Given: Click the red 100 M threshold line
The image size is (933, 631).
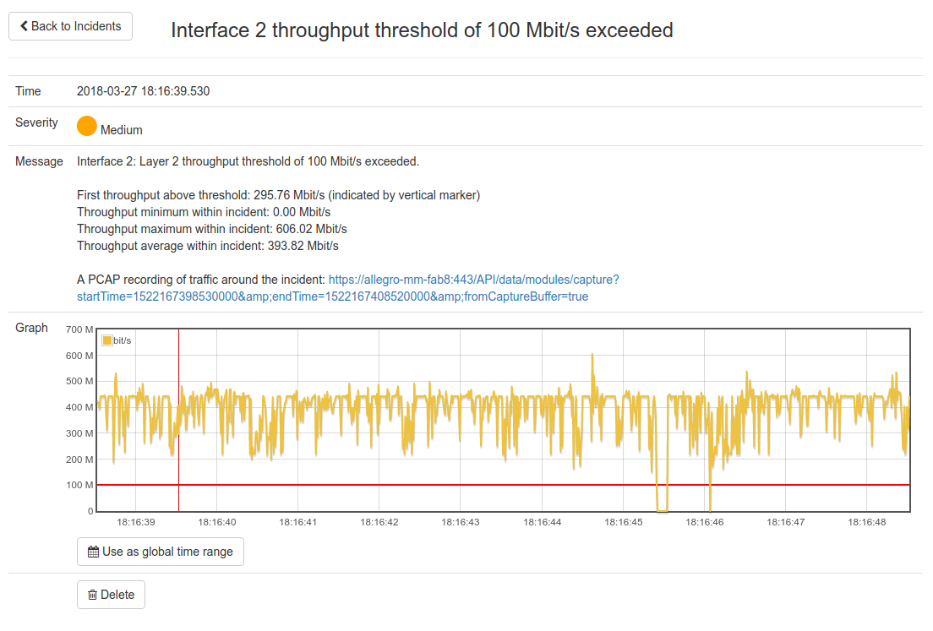Looking at the screenshot, I should [423, 485].
